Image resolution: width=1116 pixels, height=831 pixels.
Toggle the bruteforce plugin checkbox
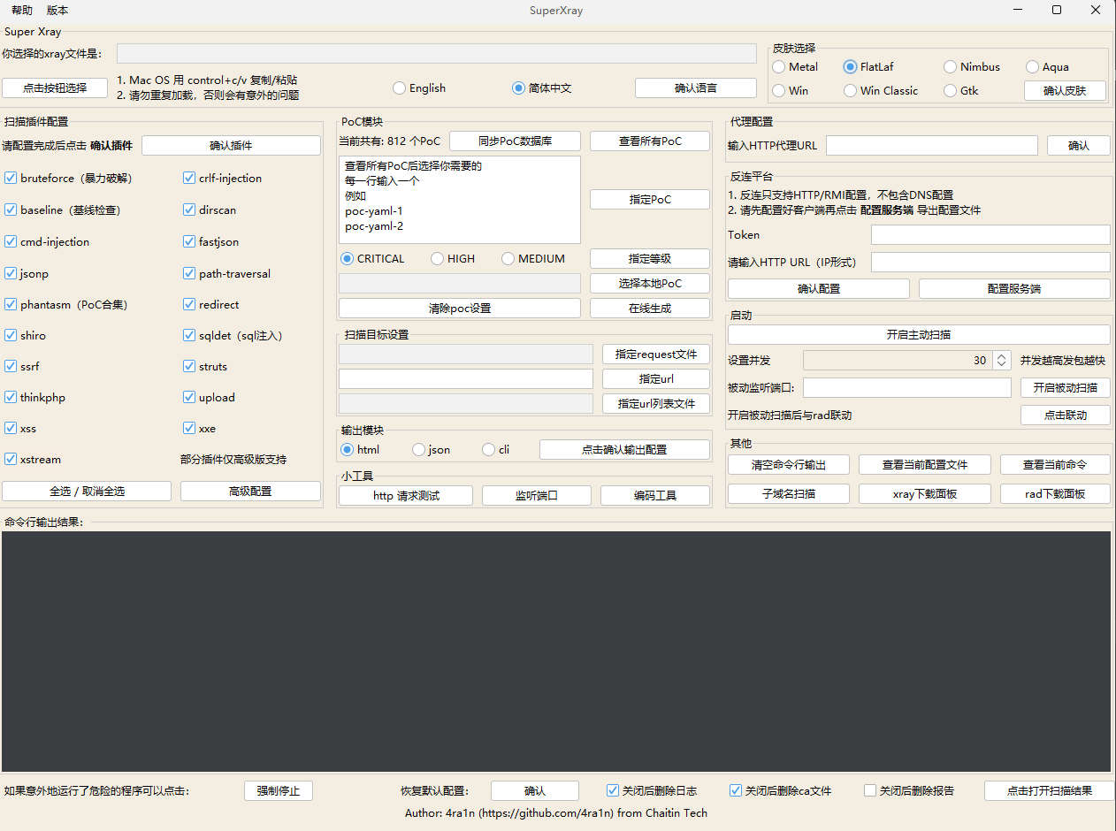pyautogui.click(x=11, y=179)
